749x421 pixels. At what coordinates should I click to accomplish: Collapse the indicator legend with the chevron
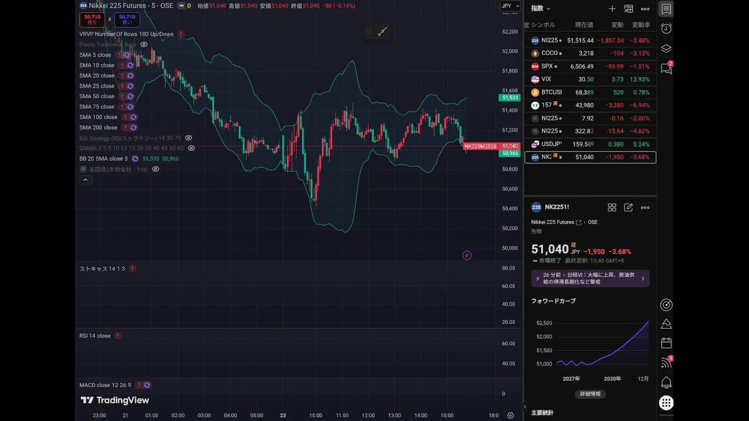[85, 180]
